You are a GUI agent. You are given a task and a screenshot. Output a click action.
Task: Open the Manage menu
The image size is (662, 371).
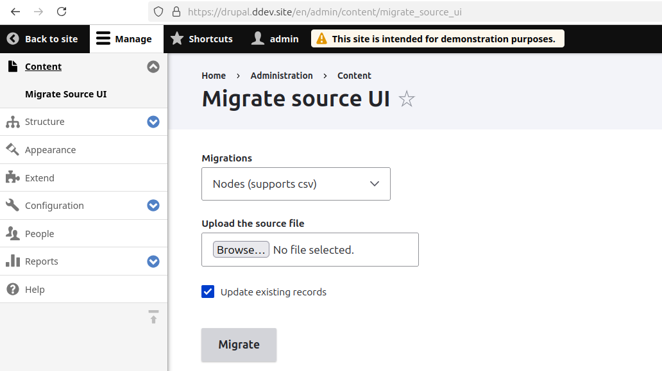click(x=126, y=38)
